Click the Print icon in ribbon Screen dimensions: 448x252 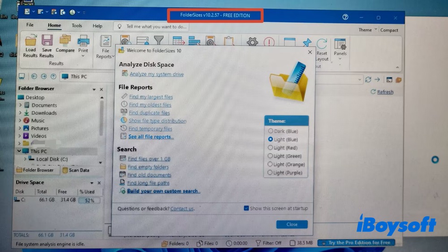click(83, 41)
